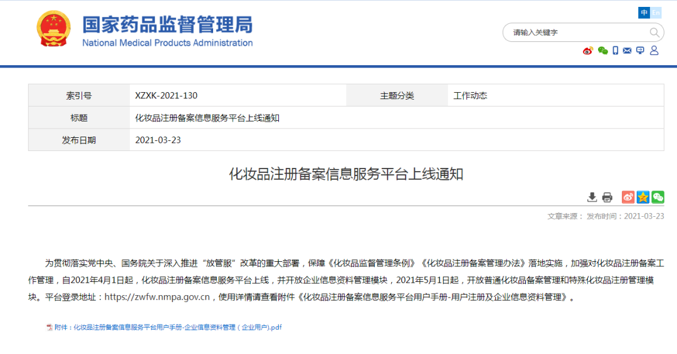The width and height of the screenshot is (677, 354).
Task: Print the article with the printer icon
Action: [x=607, y=197]
